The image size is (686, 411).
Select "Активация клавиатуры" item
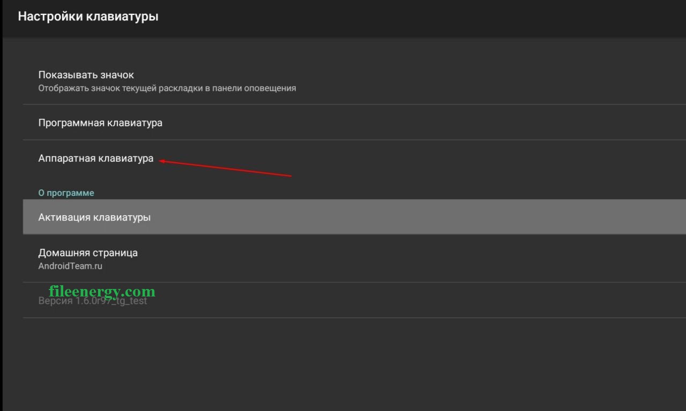[354, 217]
